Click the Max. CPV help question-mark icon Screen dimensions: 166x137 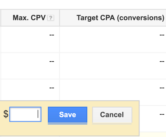[x=50, y=18]
